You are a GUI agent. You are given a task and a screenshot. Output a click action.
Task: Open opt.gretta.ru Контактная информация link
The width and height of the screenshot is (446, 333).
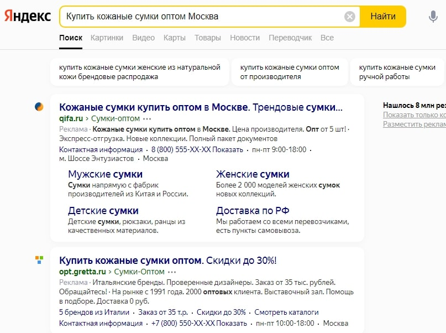click(x=101, y=324)
